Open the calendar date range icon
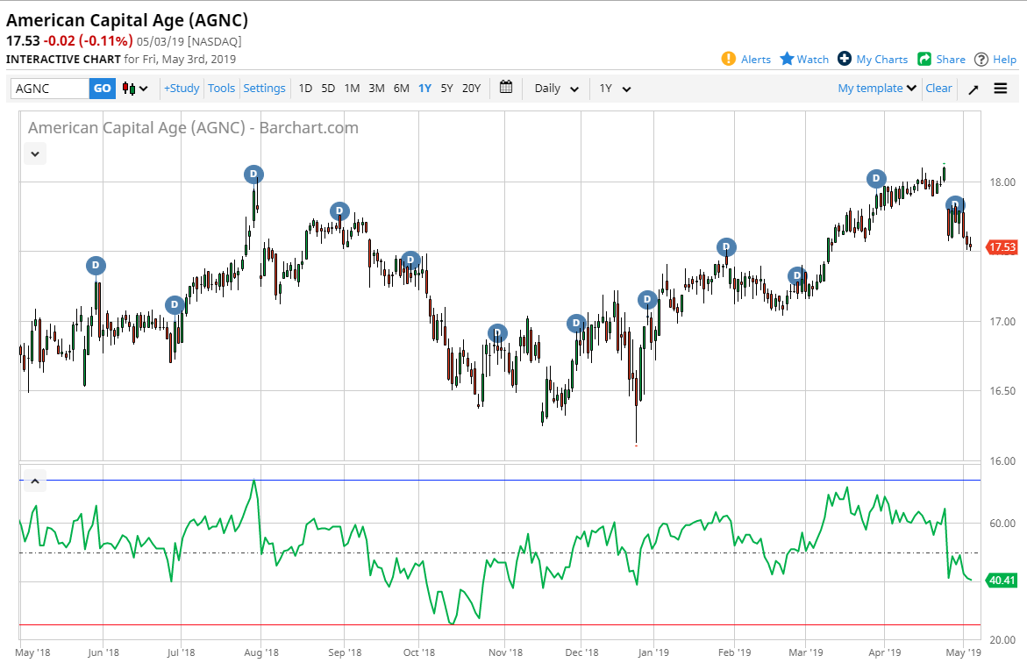This screenshot has height=670, width=1027. point(506,87)
